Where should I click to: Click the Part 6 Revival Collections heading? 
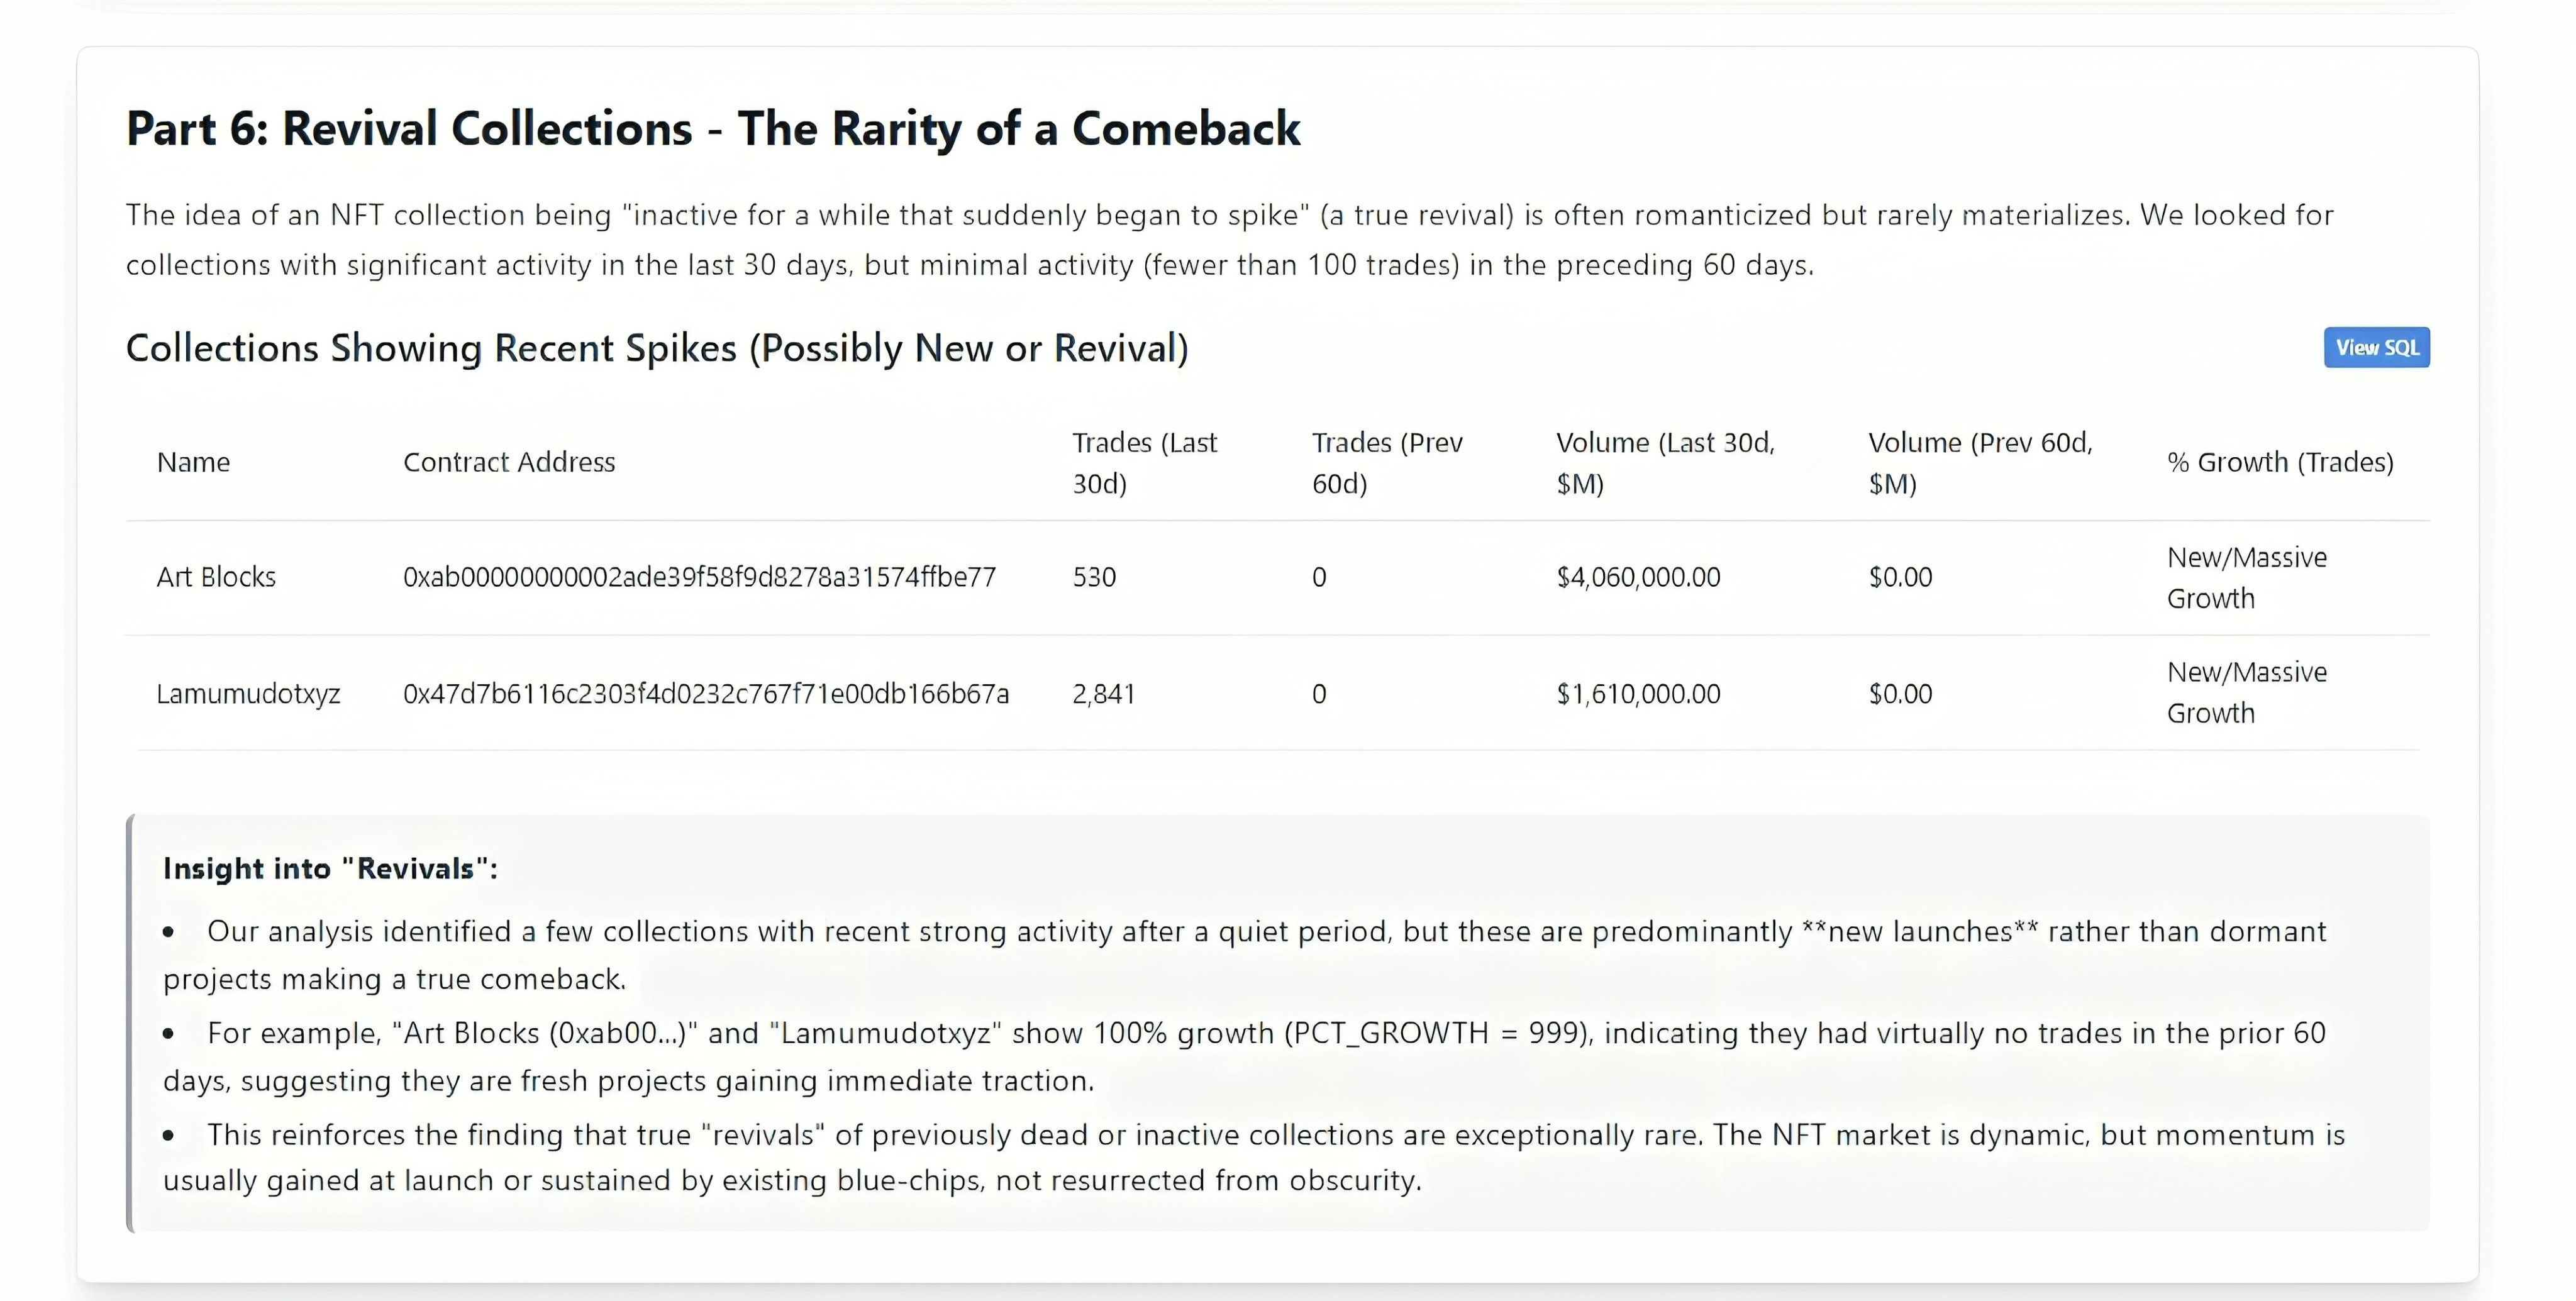click(x=713, y=129)
